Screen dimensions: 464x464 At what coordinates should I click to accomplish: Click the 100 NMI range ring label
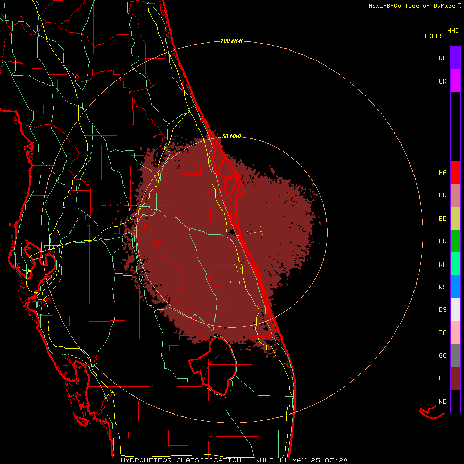pyautogui.click(x=231, y=41)
